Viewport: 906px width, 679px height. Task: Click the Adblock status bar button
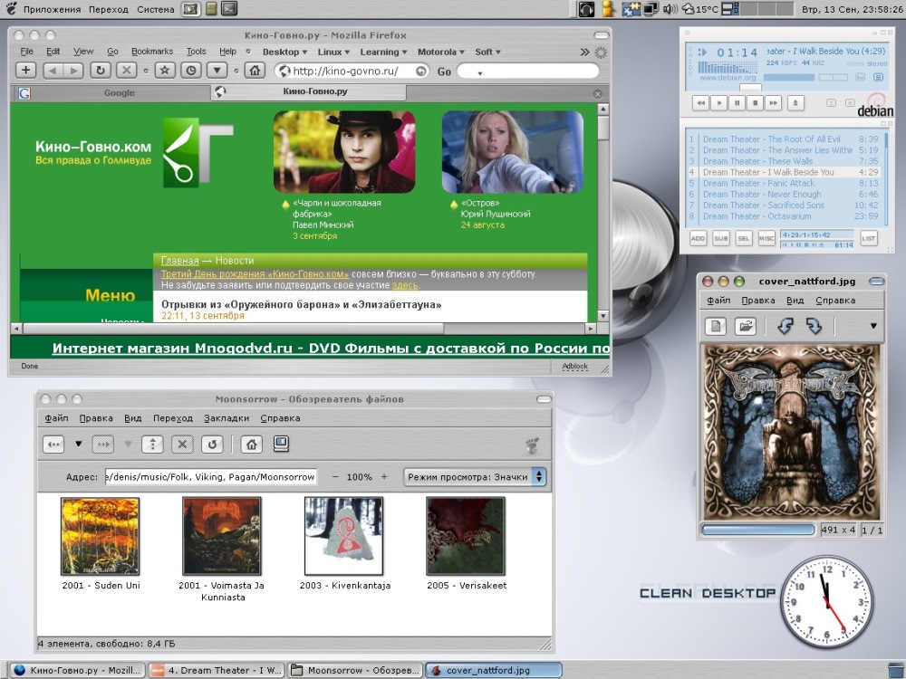575,366
